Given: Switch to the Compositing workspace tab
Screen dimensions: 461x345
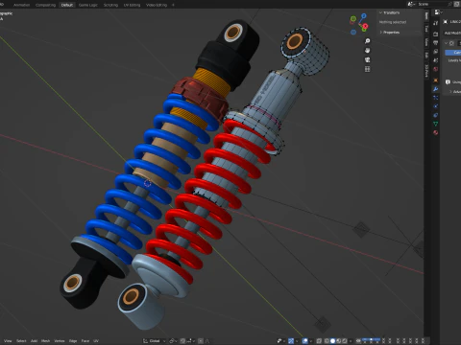Looking at the screenshot, I should pyautogui.click(x=45, y=5).
